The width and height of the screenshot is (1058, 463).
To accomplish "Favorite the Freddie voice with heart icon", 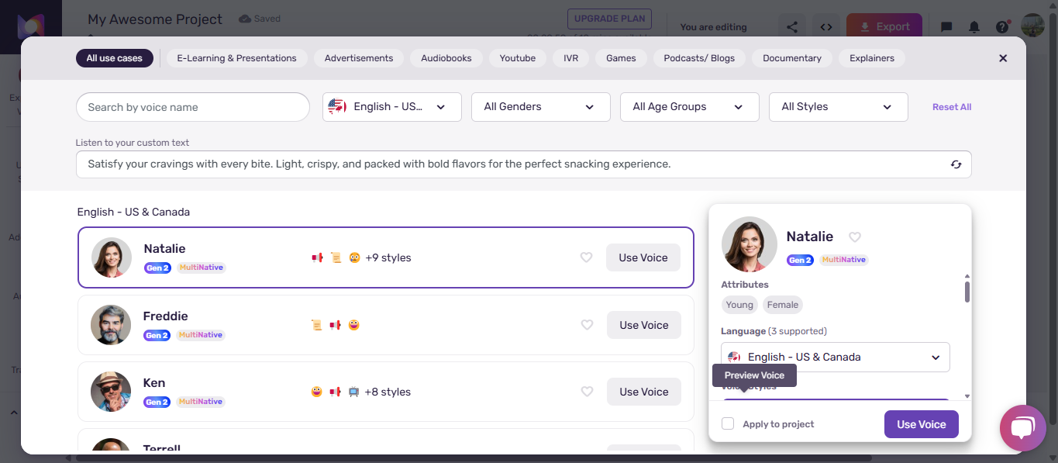I will (588, 325).
